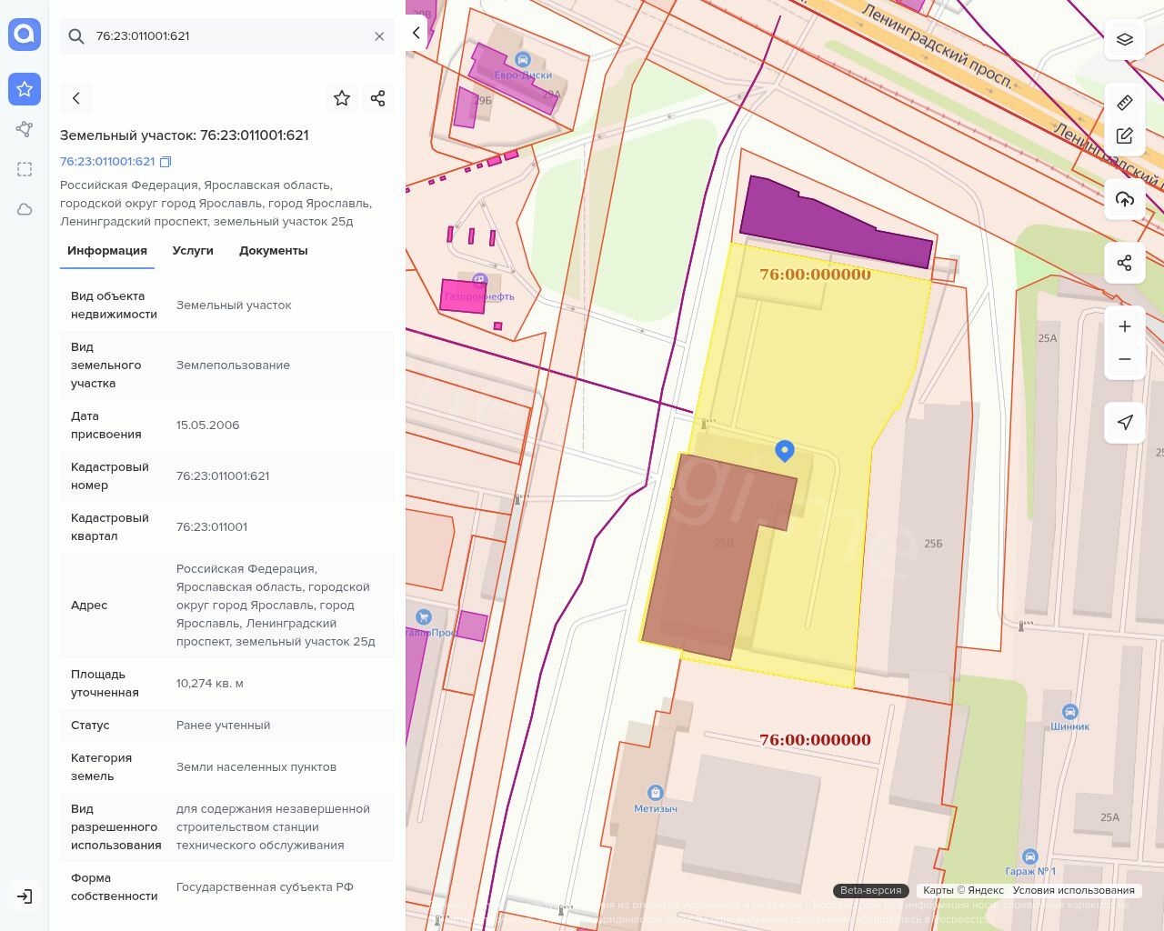Clear the search field
The width and height of the screenshot is (1164, 931).
[x=379, y=36]
